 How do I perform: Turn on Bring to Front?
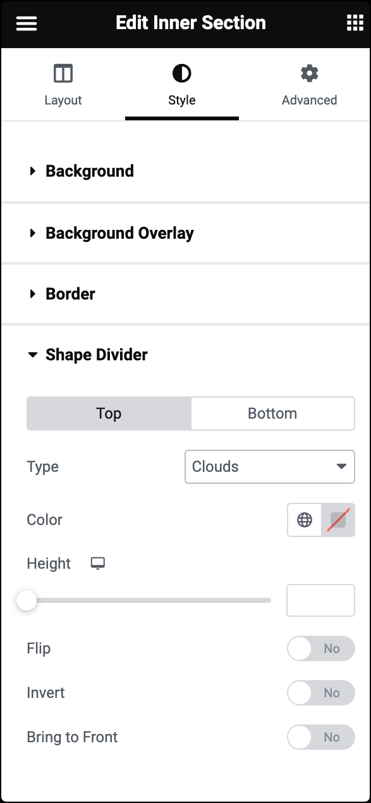click(x=321, y=737)
